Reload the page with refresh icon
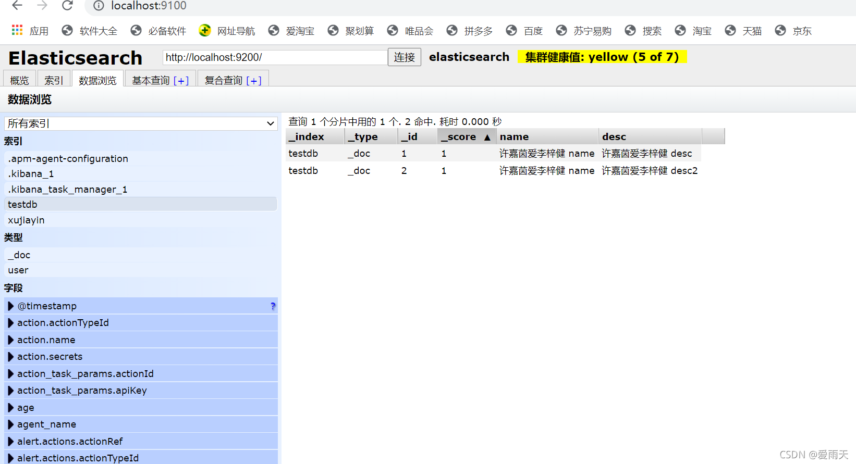 (67, 5)
